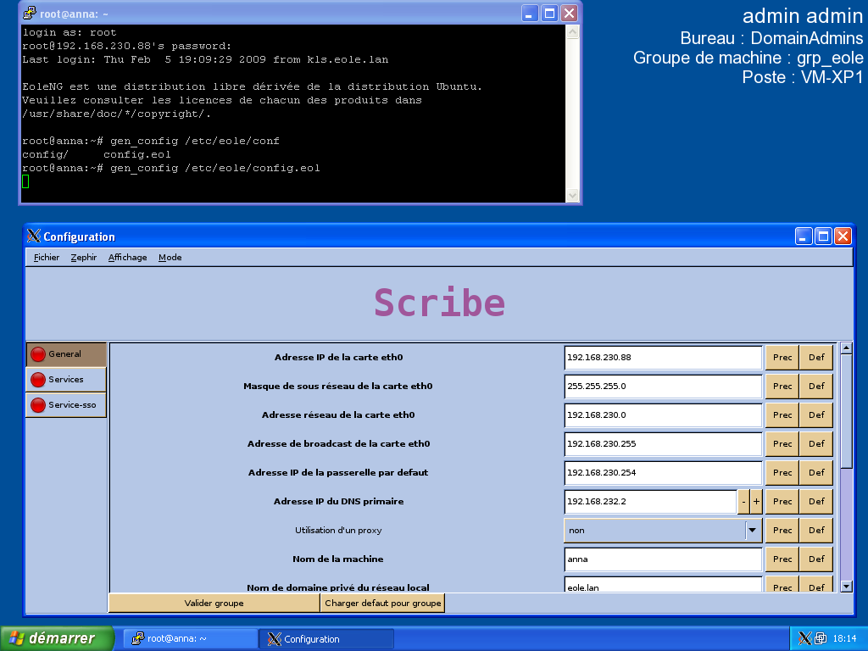Viewport: 868px width, 651px height.
Task: Open the Utilisation d'un proxy dropdown
Action: pyautogui.click(x=663, y=531)
